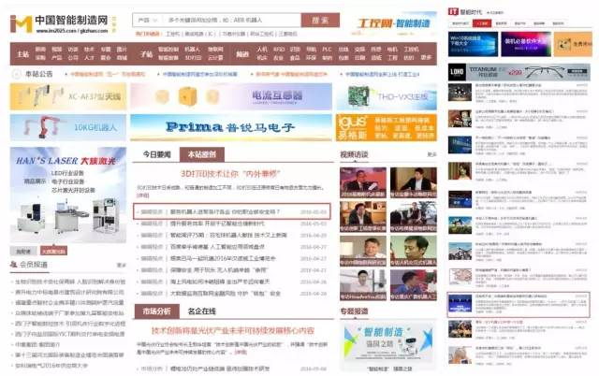The height and width of the screenshot is (376, 599).
Task: Open the HAN'S LASER 大族激光 advertisement
Action: [x=67, y=201]
